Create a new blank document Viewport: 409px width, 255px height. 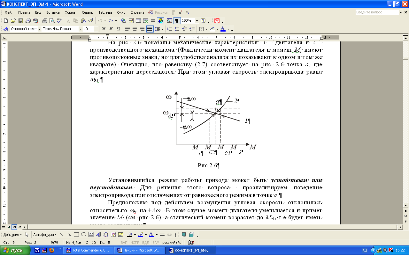click(x=6, y=21)
